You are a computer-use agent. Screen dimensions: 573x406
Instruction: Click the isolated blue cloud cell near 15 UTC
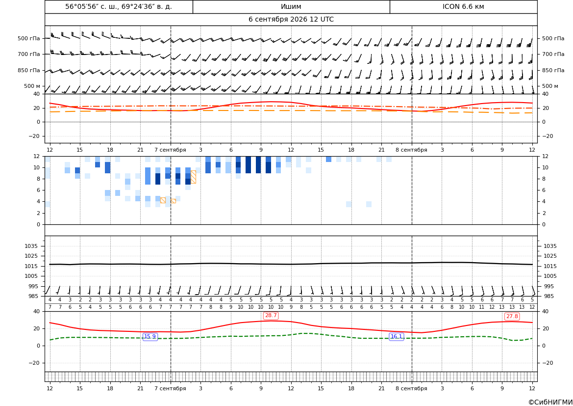328,159
